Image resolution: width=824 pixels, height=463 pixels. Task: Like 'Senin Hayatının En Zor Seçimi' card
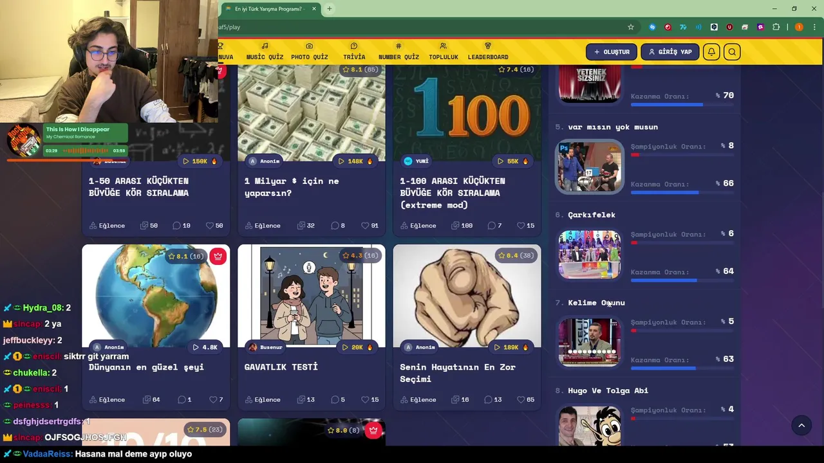521,400
